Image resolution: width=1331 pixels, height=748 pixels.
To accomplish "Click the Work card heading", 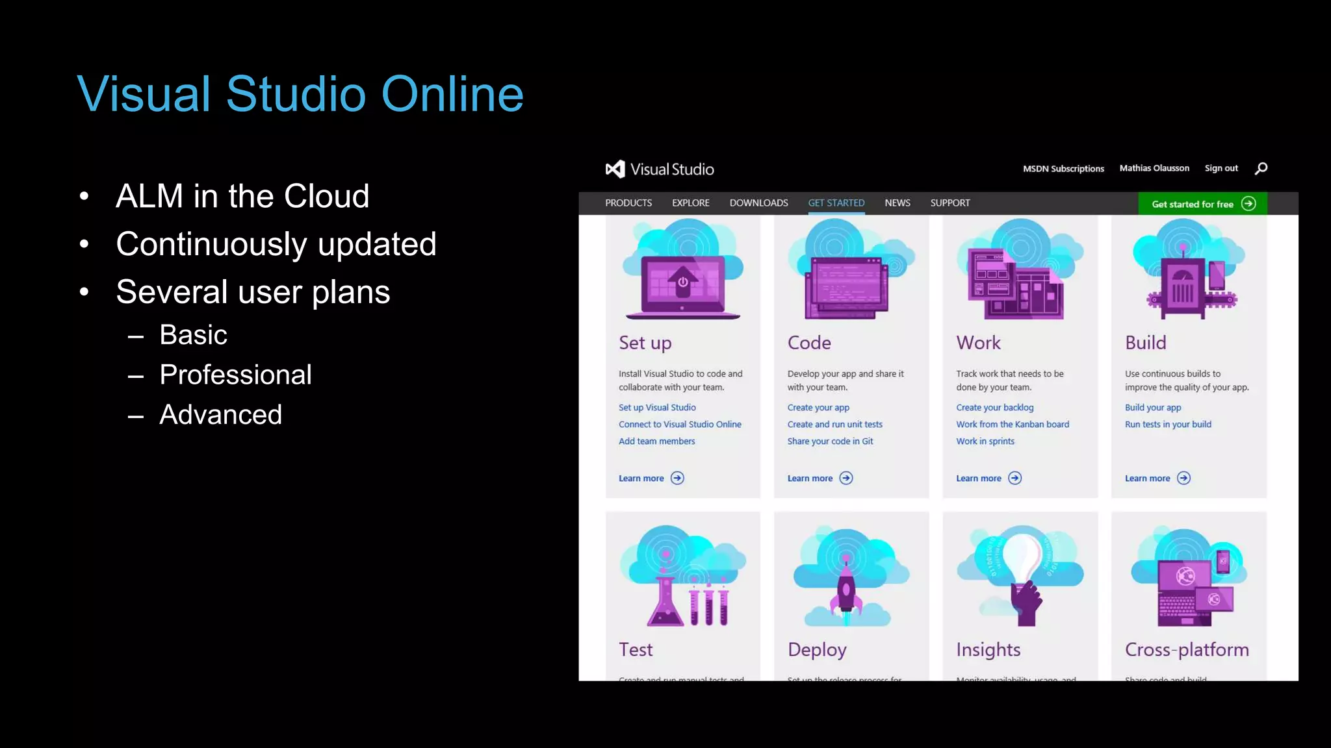I will pos(978,343).
